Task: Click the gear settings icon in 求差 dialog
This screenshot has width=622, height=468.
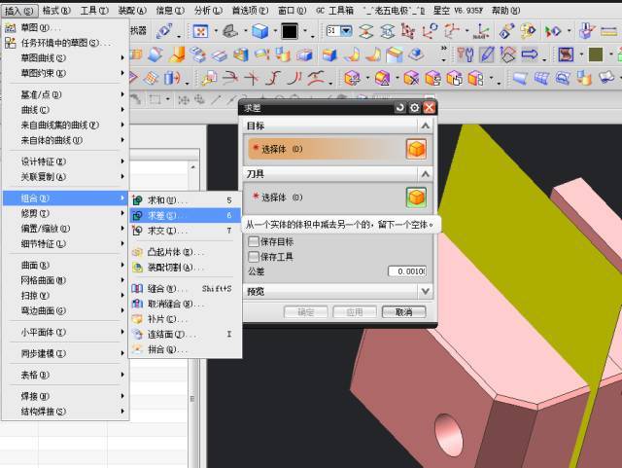Action: coord(414,108)
